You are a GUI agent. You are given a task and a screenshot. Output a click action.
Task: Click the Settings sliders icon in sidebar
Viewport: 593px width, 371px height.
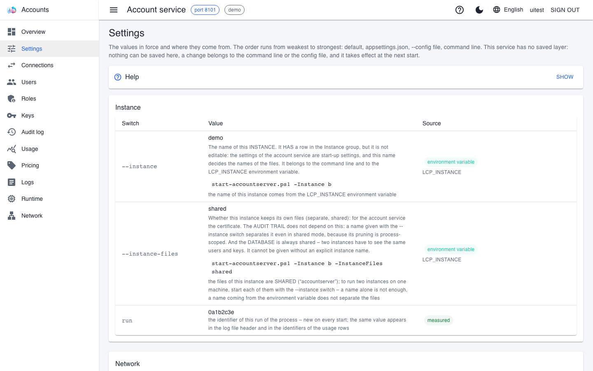tap(12, 49)
